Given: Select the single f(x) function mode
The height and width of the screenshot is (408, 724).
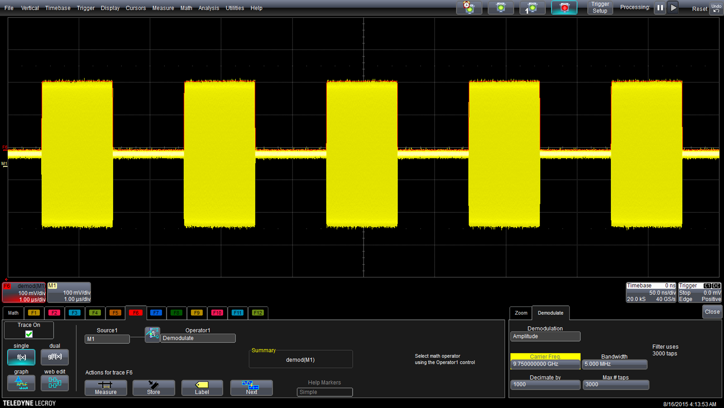Looking at the screenshot, I should tap(21, 357).
